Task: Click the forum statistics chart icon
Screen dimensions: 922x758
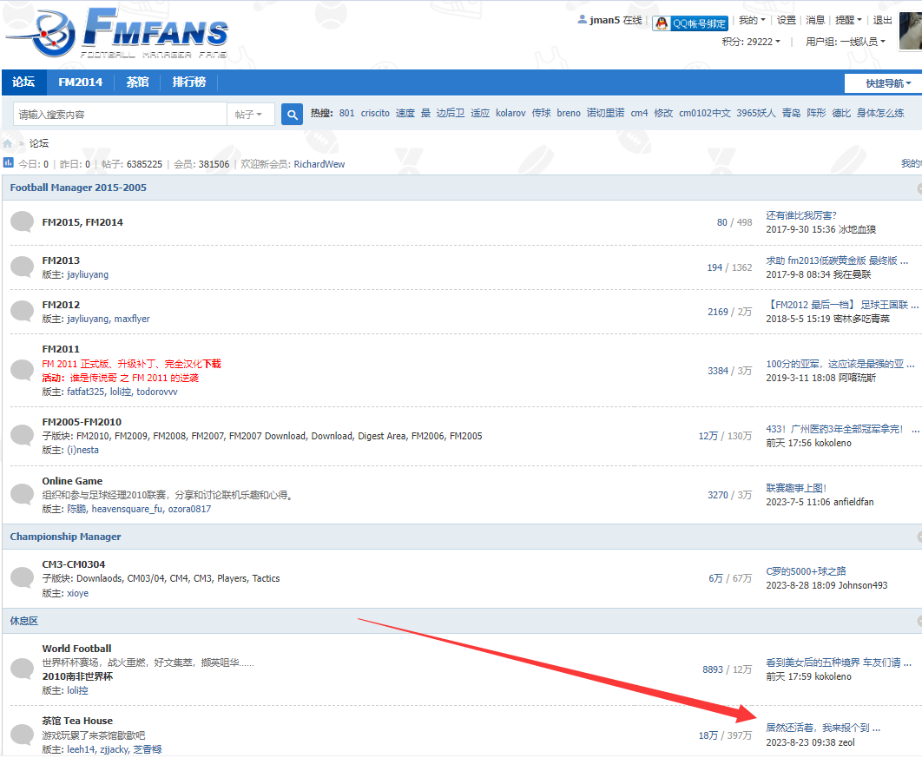Action: pyautogui.click(x=8, y=163)
